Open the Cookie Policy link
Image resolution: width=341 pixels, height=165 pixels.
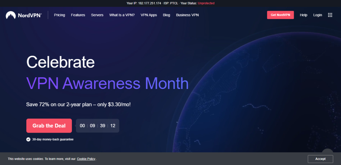86,159
